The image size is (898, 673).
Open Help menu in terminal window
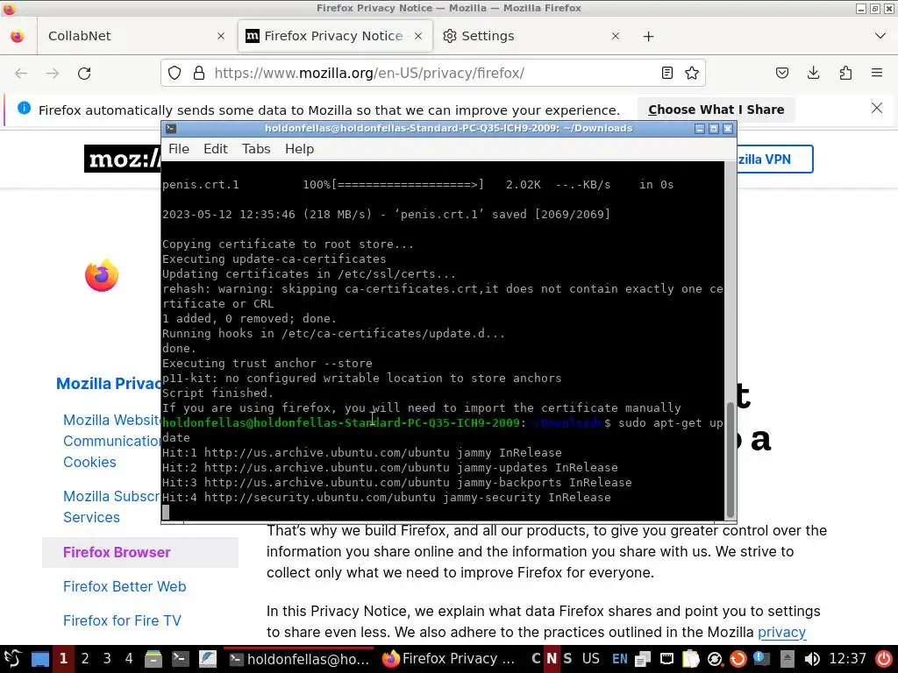[x=300, y=149]
